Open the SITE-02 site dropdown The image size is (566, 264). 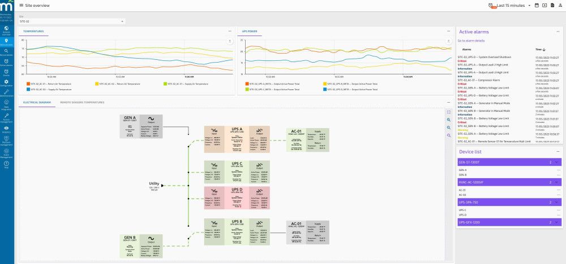[x=72, y=21]
